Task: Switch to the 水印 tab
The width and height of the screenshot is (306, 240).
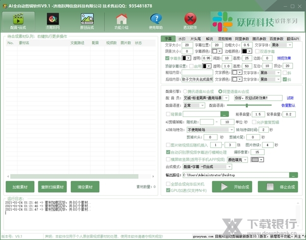Action: pos(182,39)
